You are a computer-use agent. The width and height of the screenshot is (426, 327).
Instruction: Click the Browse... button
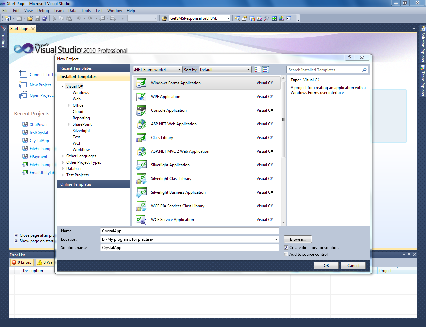pyautogui.click(x=298, y=239)
